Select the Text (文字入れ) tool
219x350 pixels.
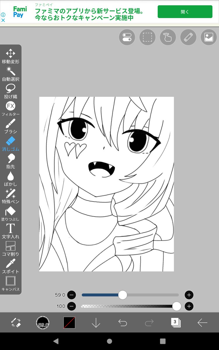(11, 231)
